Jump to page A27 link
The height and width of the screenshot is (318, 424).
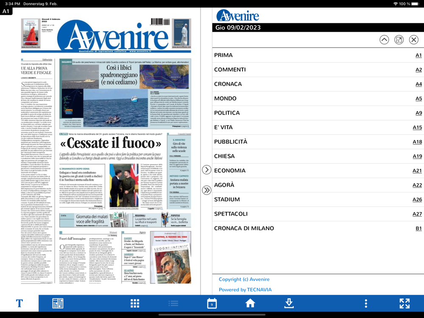coord(417,214)
